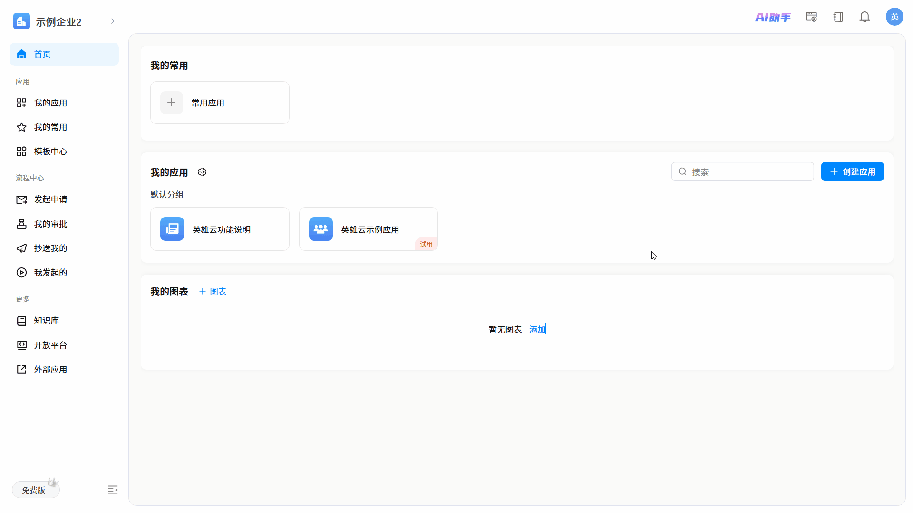This screenshot has height=513, width=913.
Task: Click the 常用应用 card label
Action: 208,103
